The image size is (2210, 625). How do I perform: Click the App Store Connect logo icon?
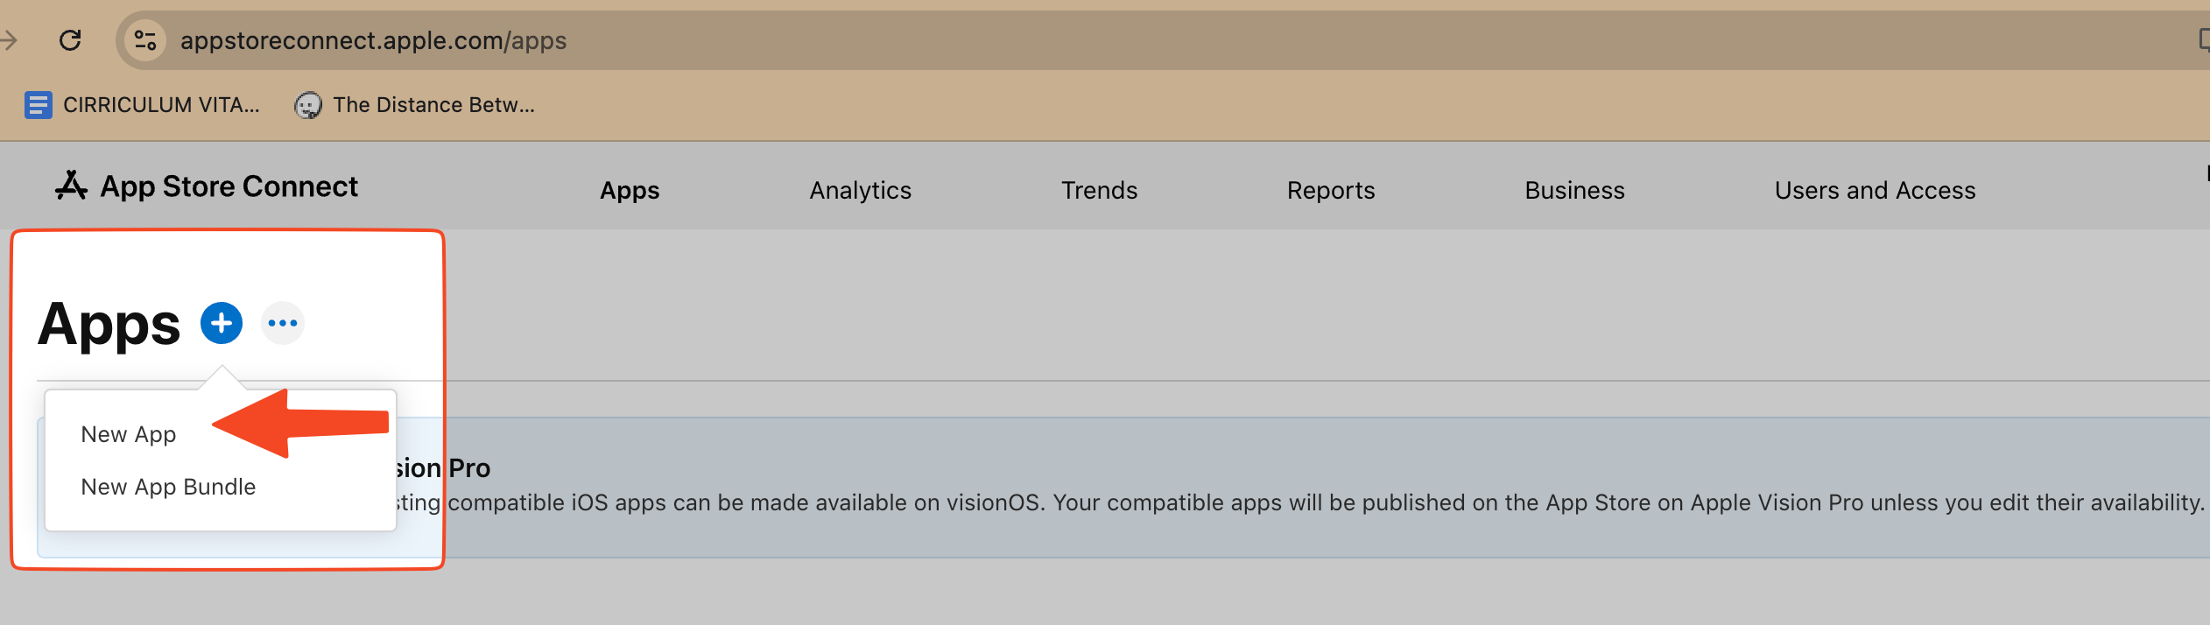pos(71,186)
